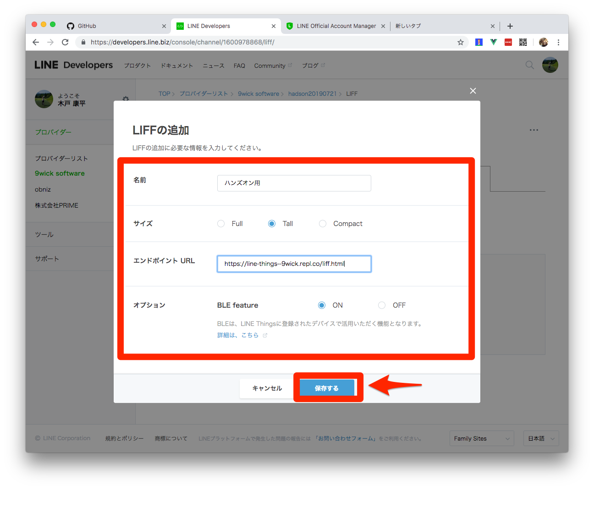Click the red extension icon in toolbar
The height and width of the screenshot is (508, 594).
[x=508, y=42]
